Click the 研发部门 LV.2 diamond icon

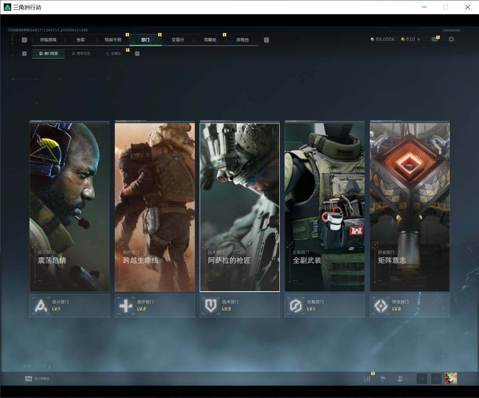(381, 306)
